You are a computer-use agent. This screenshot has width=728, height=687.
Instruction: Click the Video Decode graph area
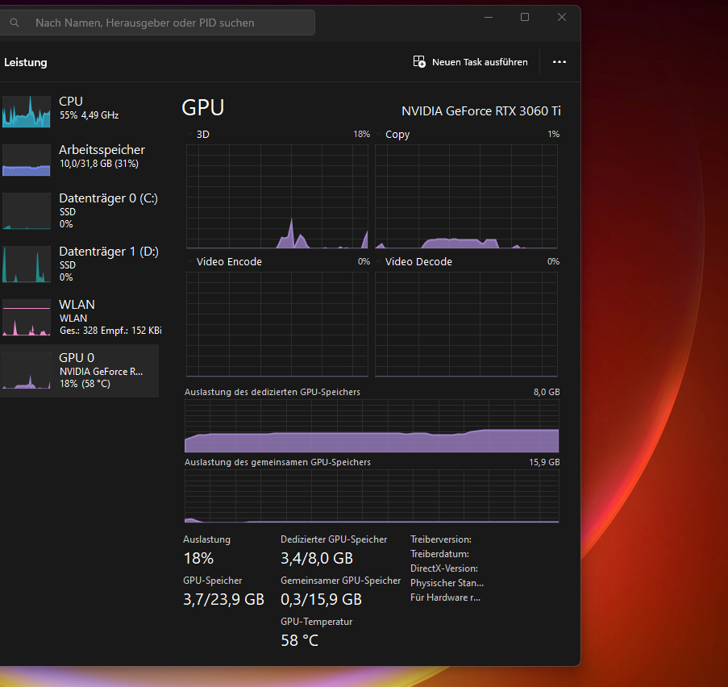466,324
